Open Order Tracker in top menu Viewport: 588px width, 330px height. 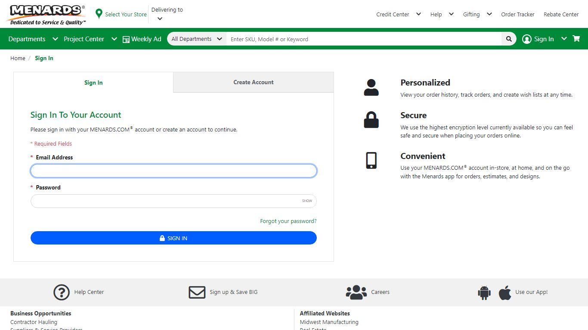click(518, 14)
